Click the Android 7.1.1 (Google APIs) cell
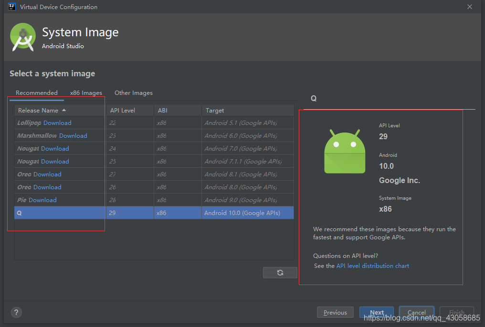The width and height of the screenshot is (485, 327). pyautogui.click(x=248, y=162)
